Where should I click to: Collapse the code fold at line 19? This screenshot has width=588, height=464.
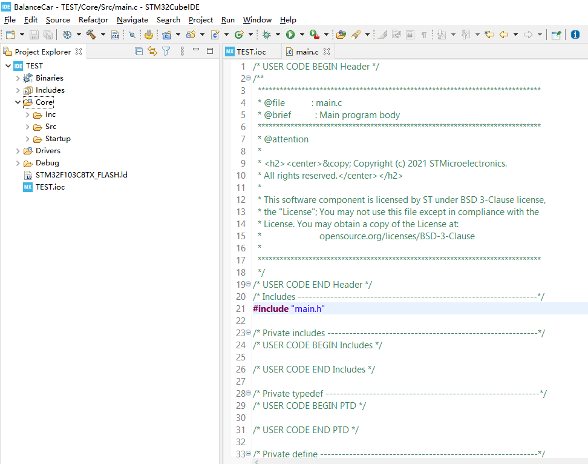248,284
